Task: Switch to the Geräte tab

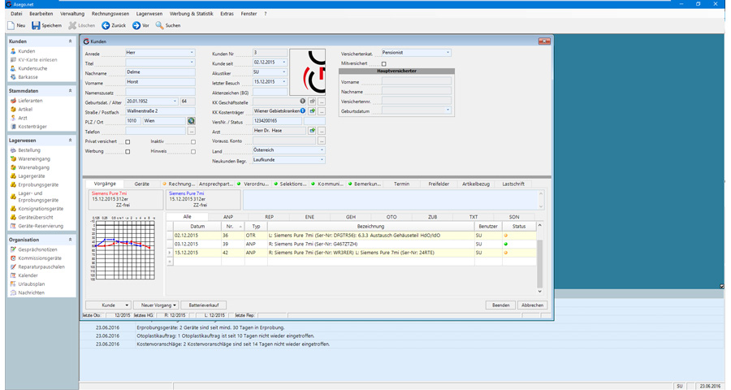Action: click(141, 184)
